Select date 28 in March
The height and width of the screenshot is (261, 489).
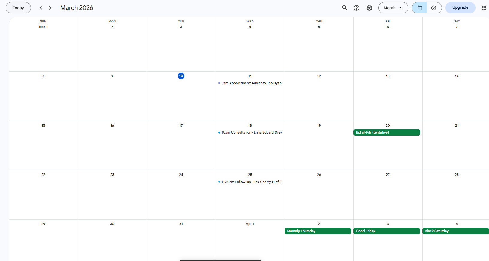pyautogui.click(x=457, y=175)
